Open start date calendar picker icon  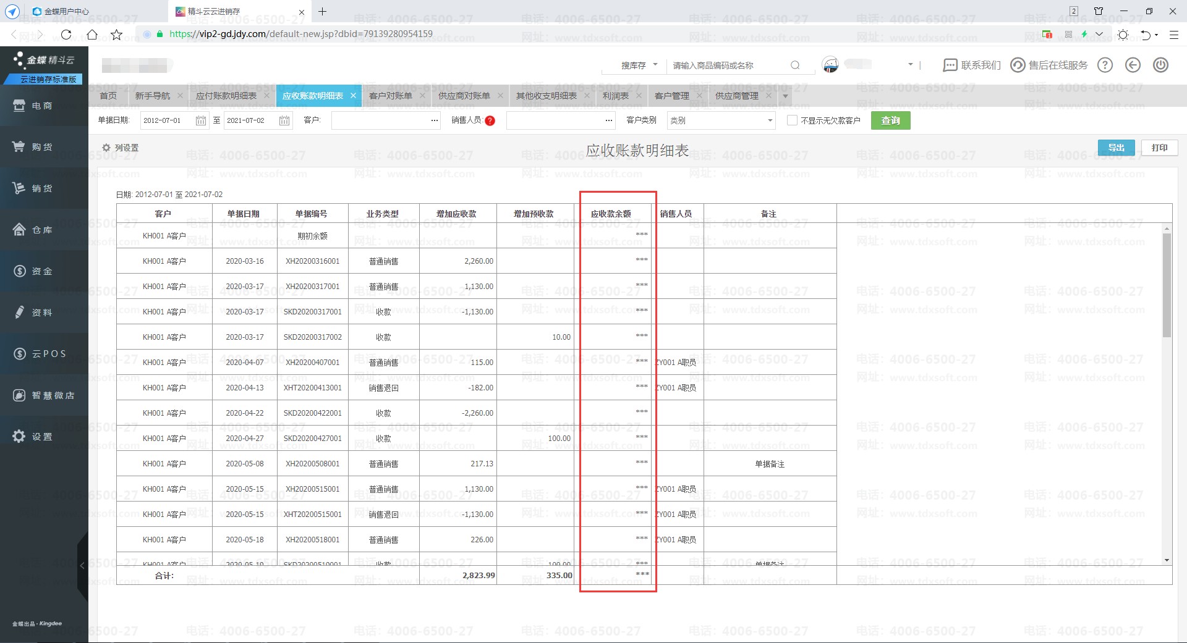tap(201, 120)
